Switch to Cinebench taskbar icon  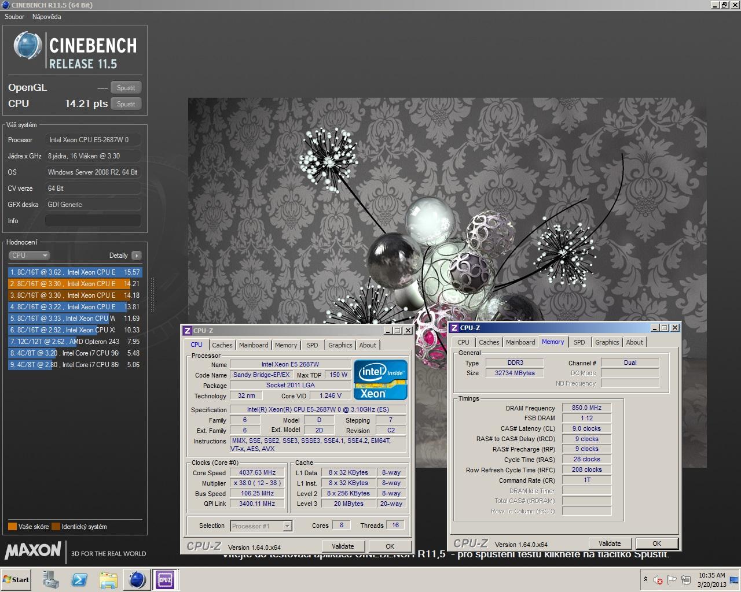(137, 580)
